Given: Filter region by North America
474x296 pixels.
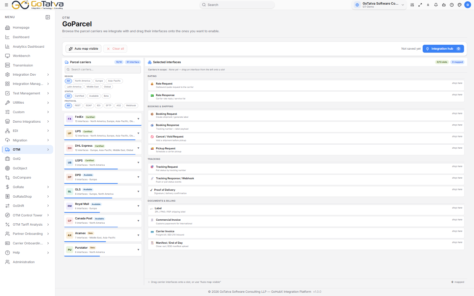Looking at the screenshot, I should pyautogui.click(x=82, y=81).
